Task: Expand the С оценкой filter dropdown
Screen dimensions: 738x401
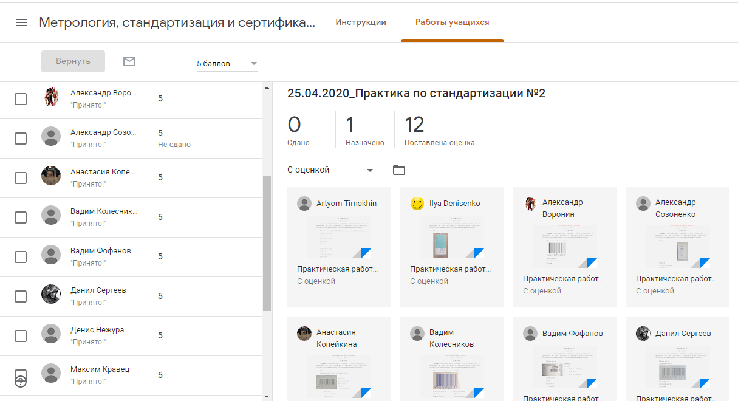Action: coord(330,170)
